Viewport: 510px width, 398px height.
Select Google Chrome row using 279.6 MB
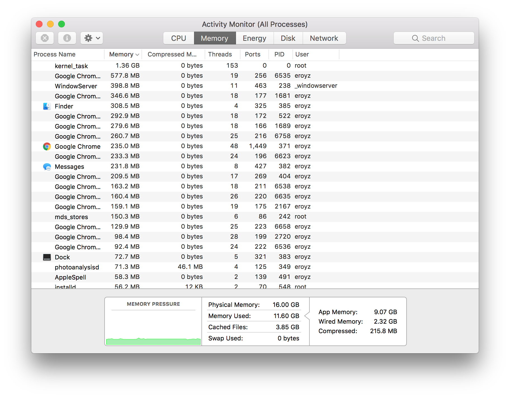(x=255, y=126)
